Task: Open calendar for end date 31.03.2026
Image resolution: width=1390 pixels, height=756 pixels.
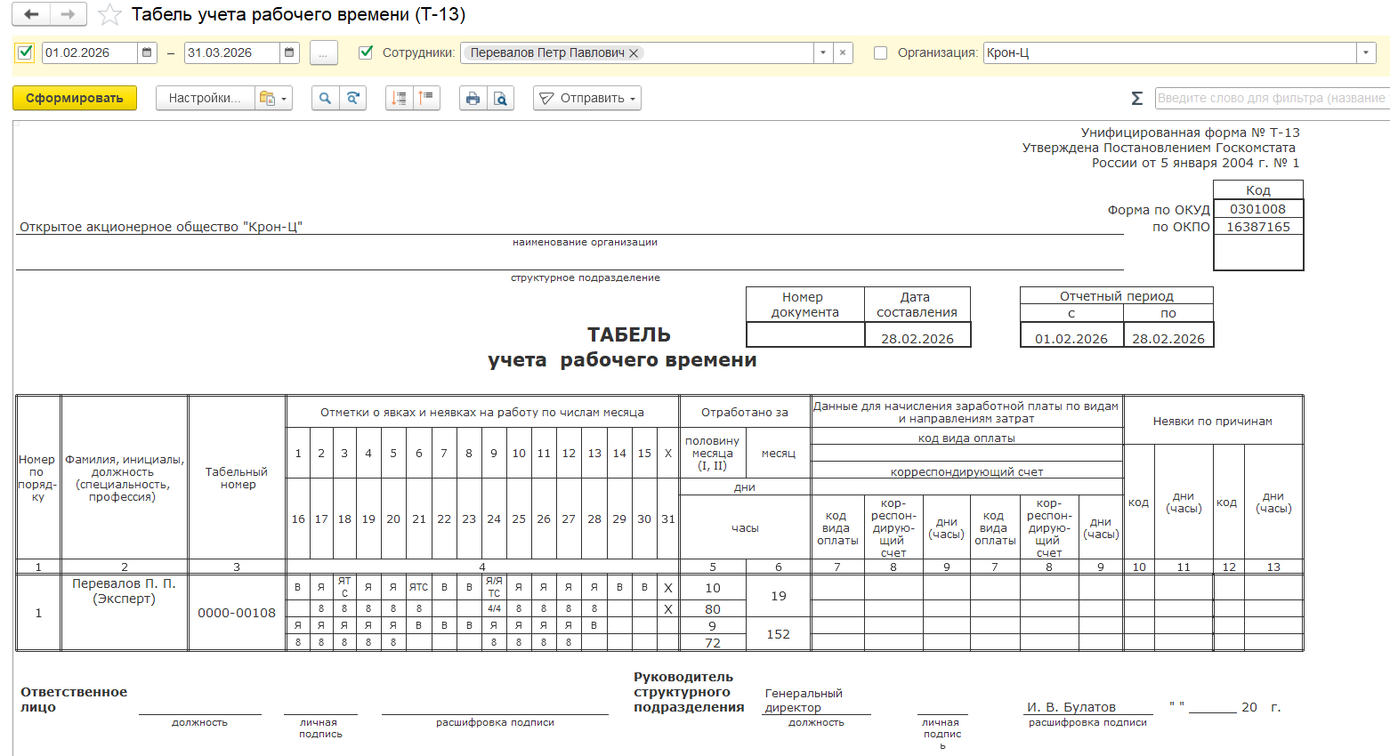Action: tap(289, 52)
